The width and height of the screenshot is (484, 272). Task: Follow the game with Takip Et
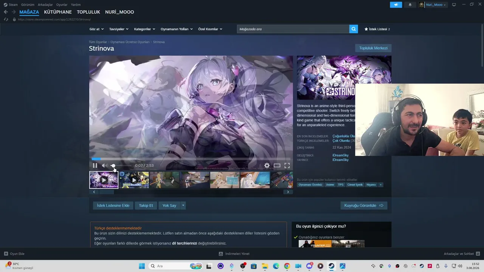[146, 206]
